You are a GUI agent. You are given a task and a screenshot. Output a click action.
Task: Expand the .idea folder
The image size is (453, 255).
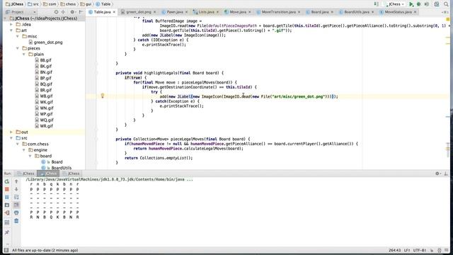(x=11, y=24)
